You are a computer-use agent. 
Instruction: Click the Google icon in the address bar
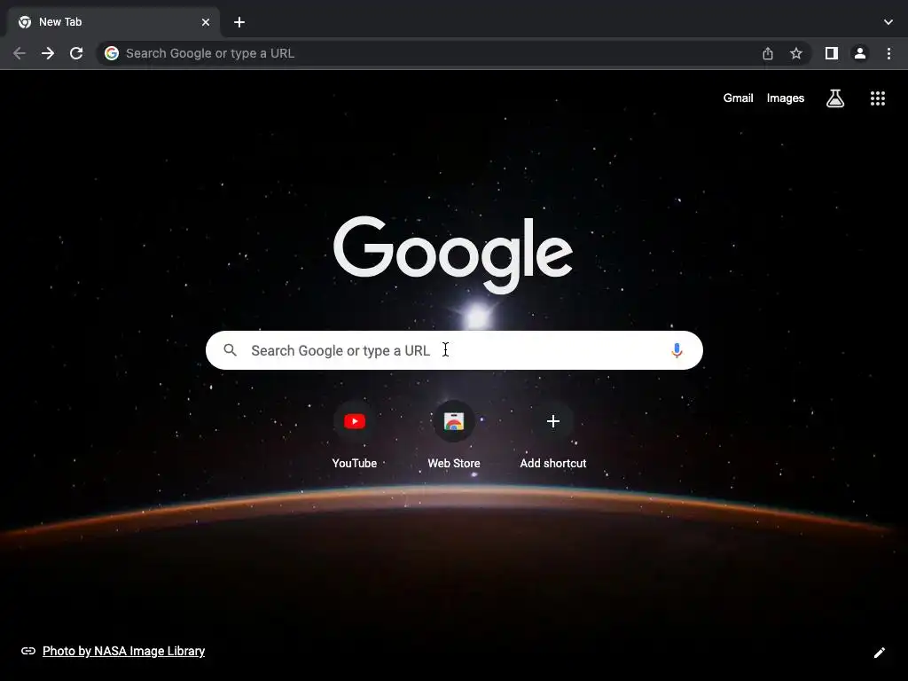click(112, 53)
